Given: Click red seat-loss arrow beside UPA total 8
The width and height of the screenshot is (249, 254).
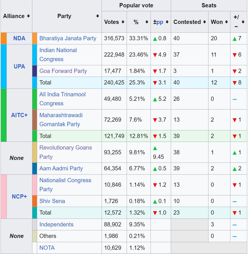Looking at the screenshot, I should tap(235, 83).
